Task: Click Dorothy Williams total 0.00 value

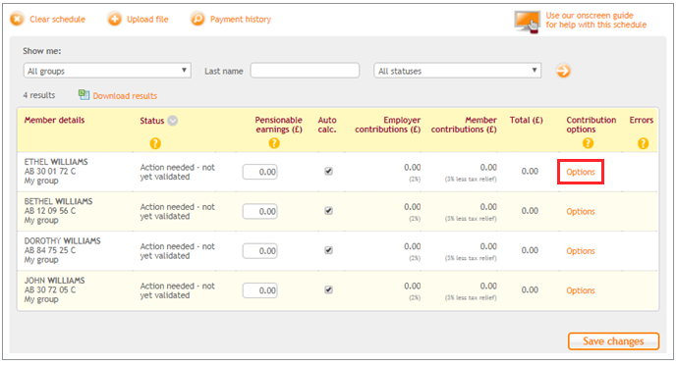Action: coord(530,250)
